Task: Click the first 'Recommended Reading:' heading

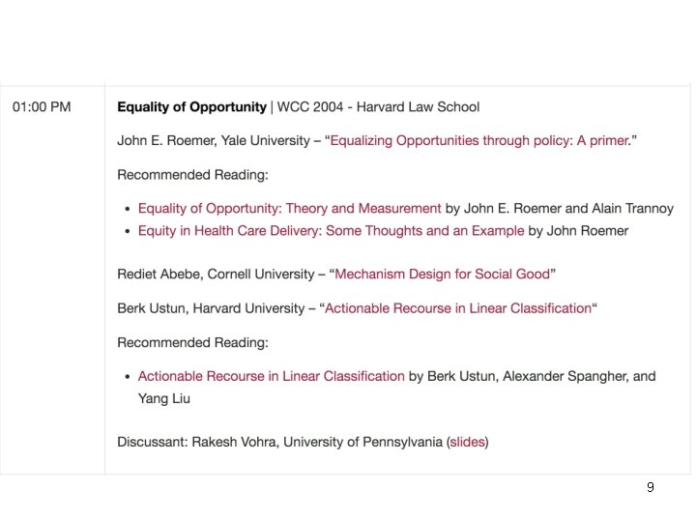Action: click(x=192, y=175)
